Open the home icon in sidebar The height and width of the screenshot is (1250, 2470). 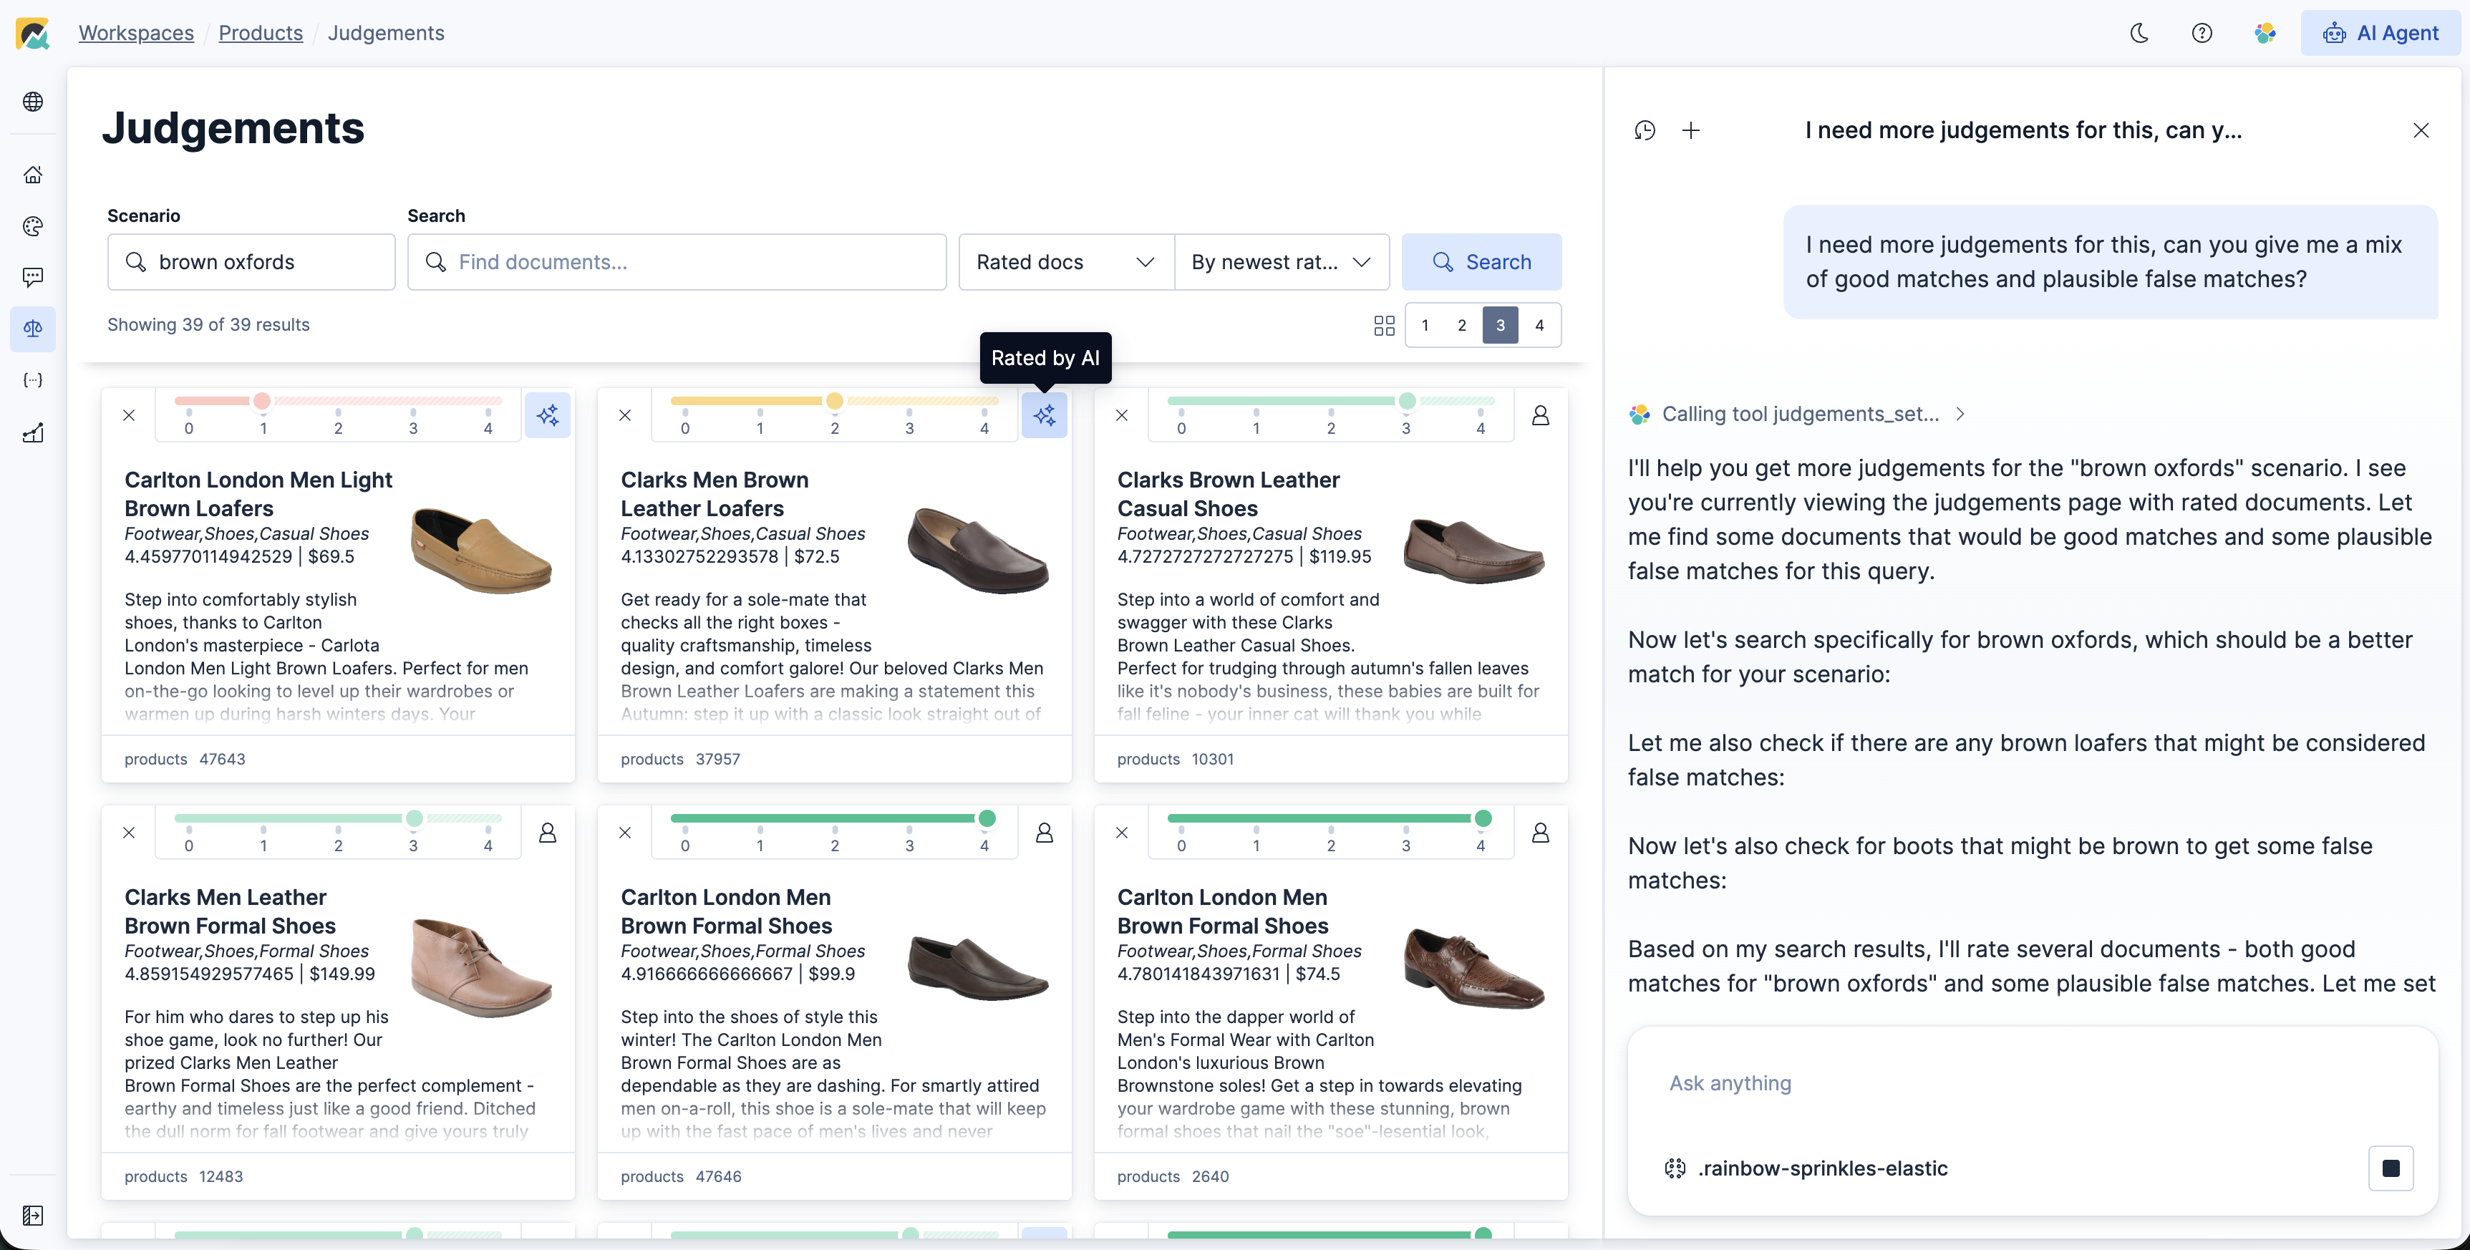(33, 175)
